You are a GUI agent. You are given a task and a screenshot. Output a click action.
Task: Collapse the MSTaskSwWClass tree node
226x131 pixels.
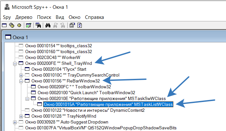(x=27, y=99)
